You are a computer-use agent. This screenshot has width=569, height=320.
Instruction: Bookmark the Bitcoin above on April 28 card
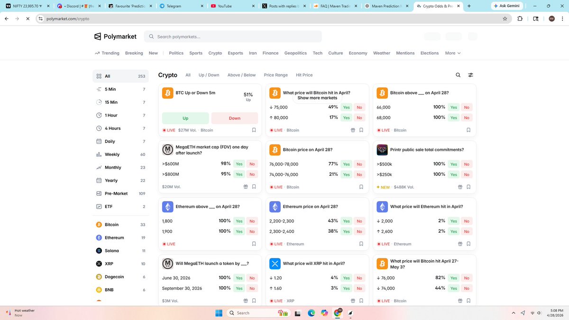coord(468,130)
